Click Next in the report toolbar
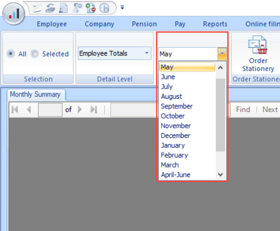The image size is (280, 231). click(x=270, y=109)
